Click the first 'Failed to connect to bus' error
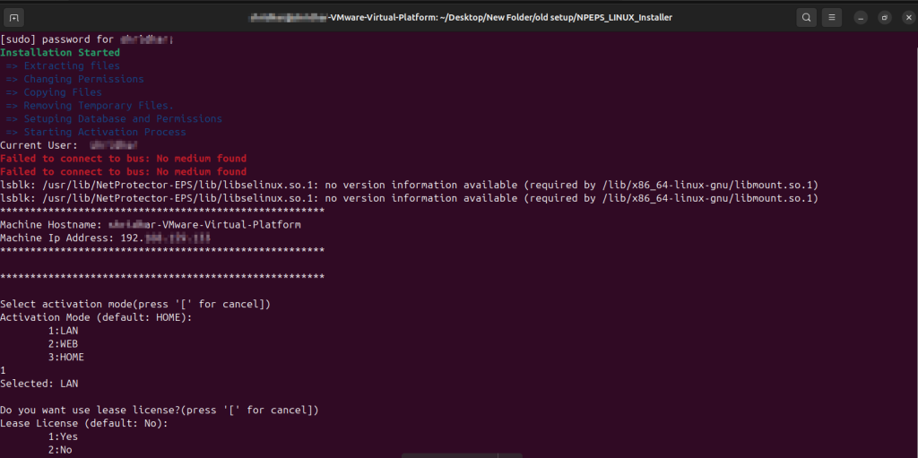918x458 pixels. click(123, 159)
